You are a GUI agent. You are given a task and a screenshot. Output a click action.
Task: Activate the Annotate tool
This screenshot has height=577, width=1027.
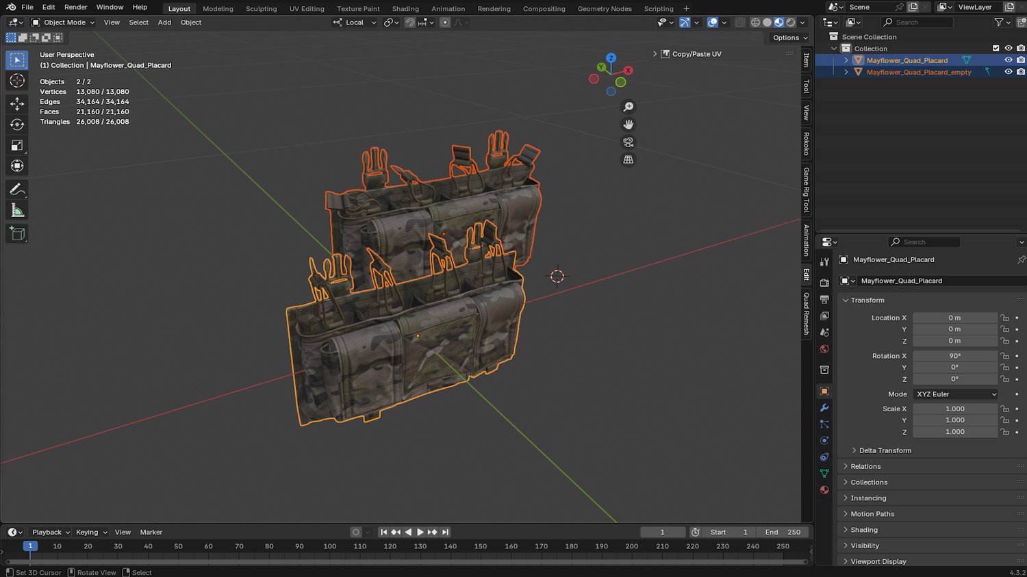pos(17,190)
